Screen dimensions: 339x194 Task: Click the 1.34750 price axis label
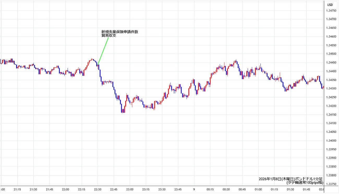tap(331, 10)
